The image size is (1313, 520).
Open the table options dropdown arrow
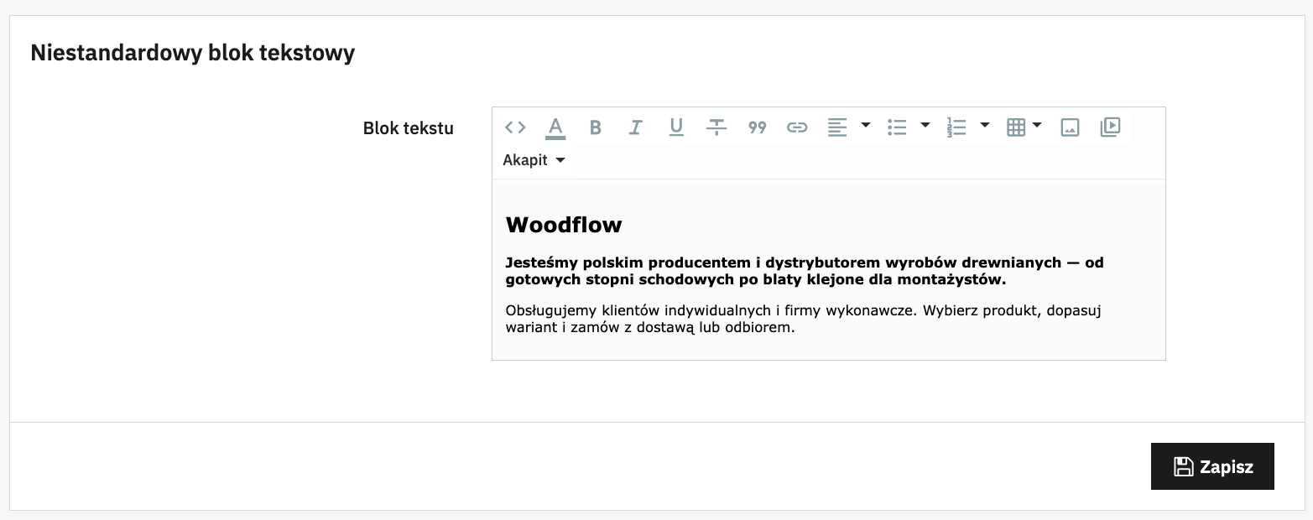[1037, 126]
